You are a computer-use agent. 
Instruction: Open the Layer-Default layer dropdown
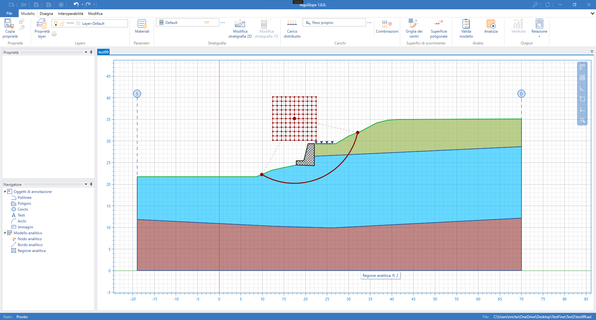[125, 23]
